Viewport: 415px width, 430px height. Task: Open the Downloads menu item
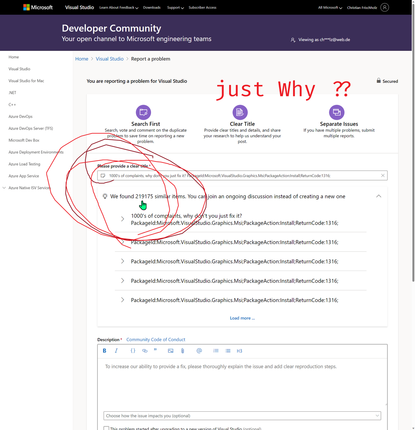pyautogui.click(x=152, y=8)
